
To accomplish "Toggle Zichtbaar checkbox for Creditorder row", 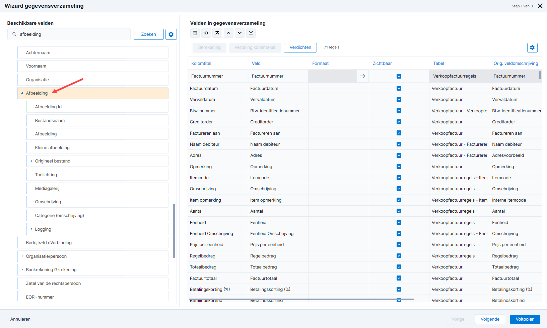I will click(399, 122).
